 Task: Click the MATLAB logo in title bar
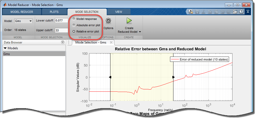point(5,5)
